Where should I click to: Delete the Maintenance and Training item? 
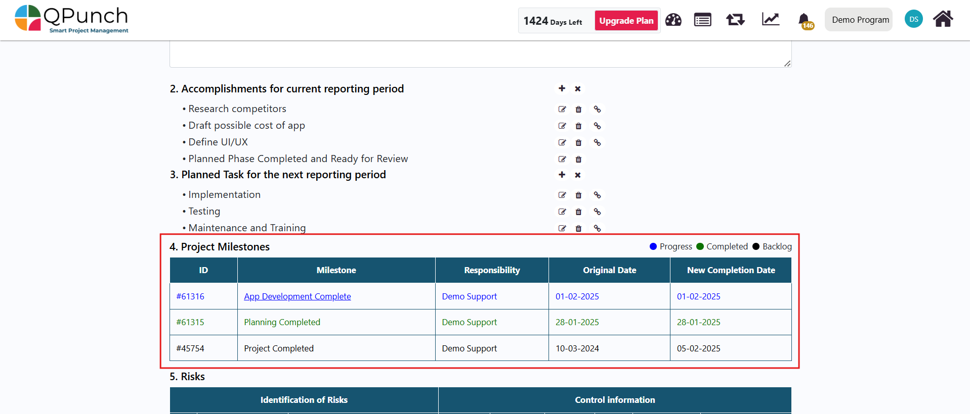coord(578,228)
